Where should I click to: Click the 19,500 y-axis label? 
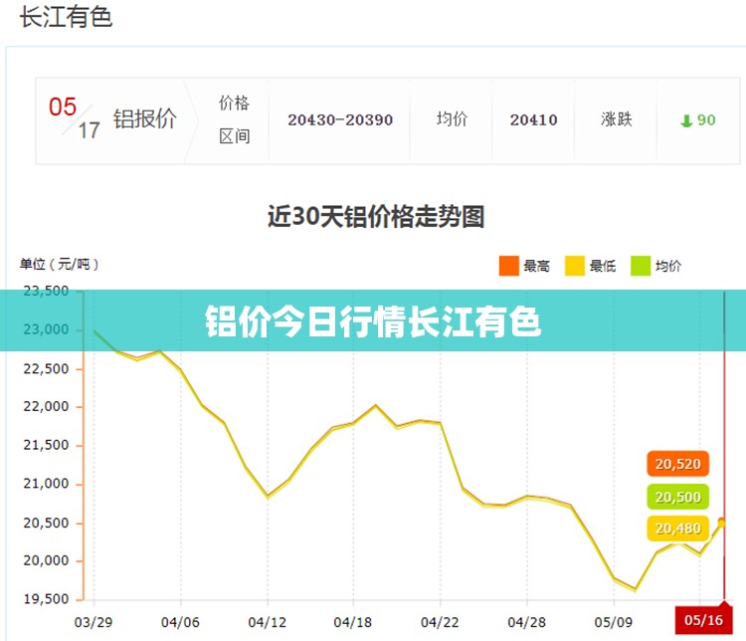[46, 599]
